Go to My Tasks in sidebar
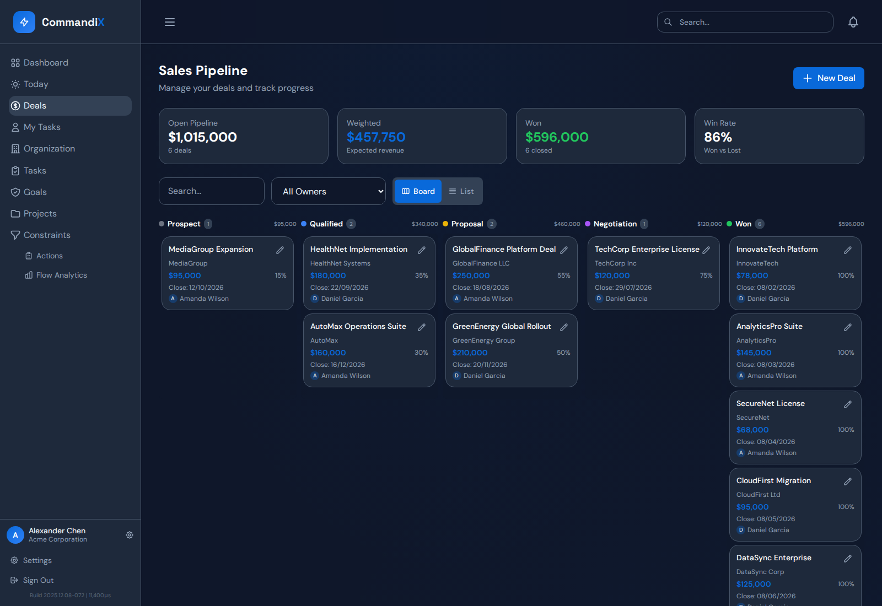 (70, 127)
